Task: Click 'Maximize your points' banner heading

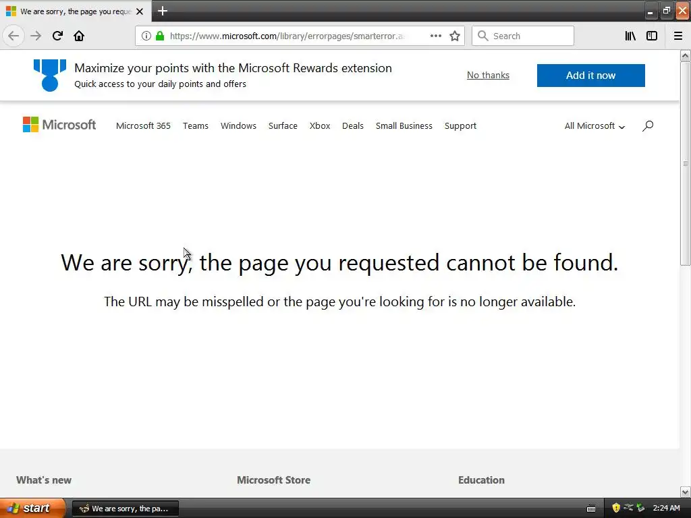Action: (x=233, y=68)
